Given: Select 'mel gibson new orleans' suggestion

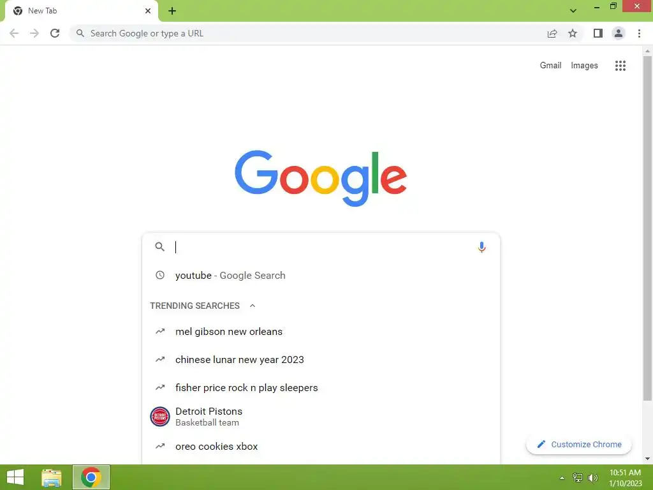Looking at the screenshot, I should coord(321,332).
